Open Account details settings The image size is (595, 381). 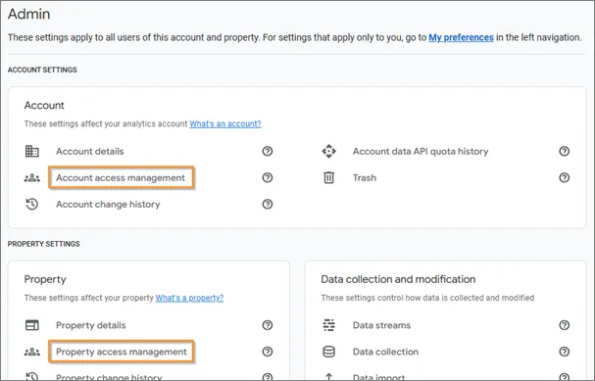(x=90, y=151)
